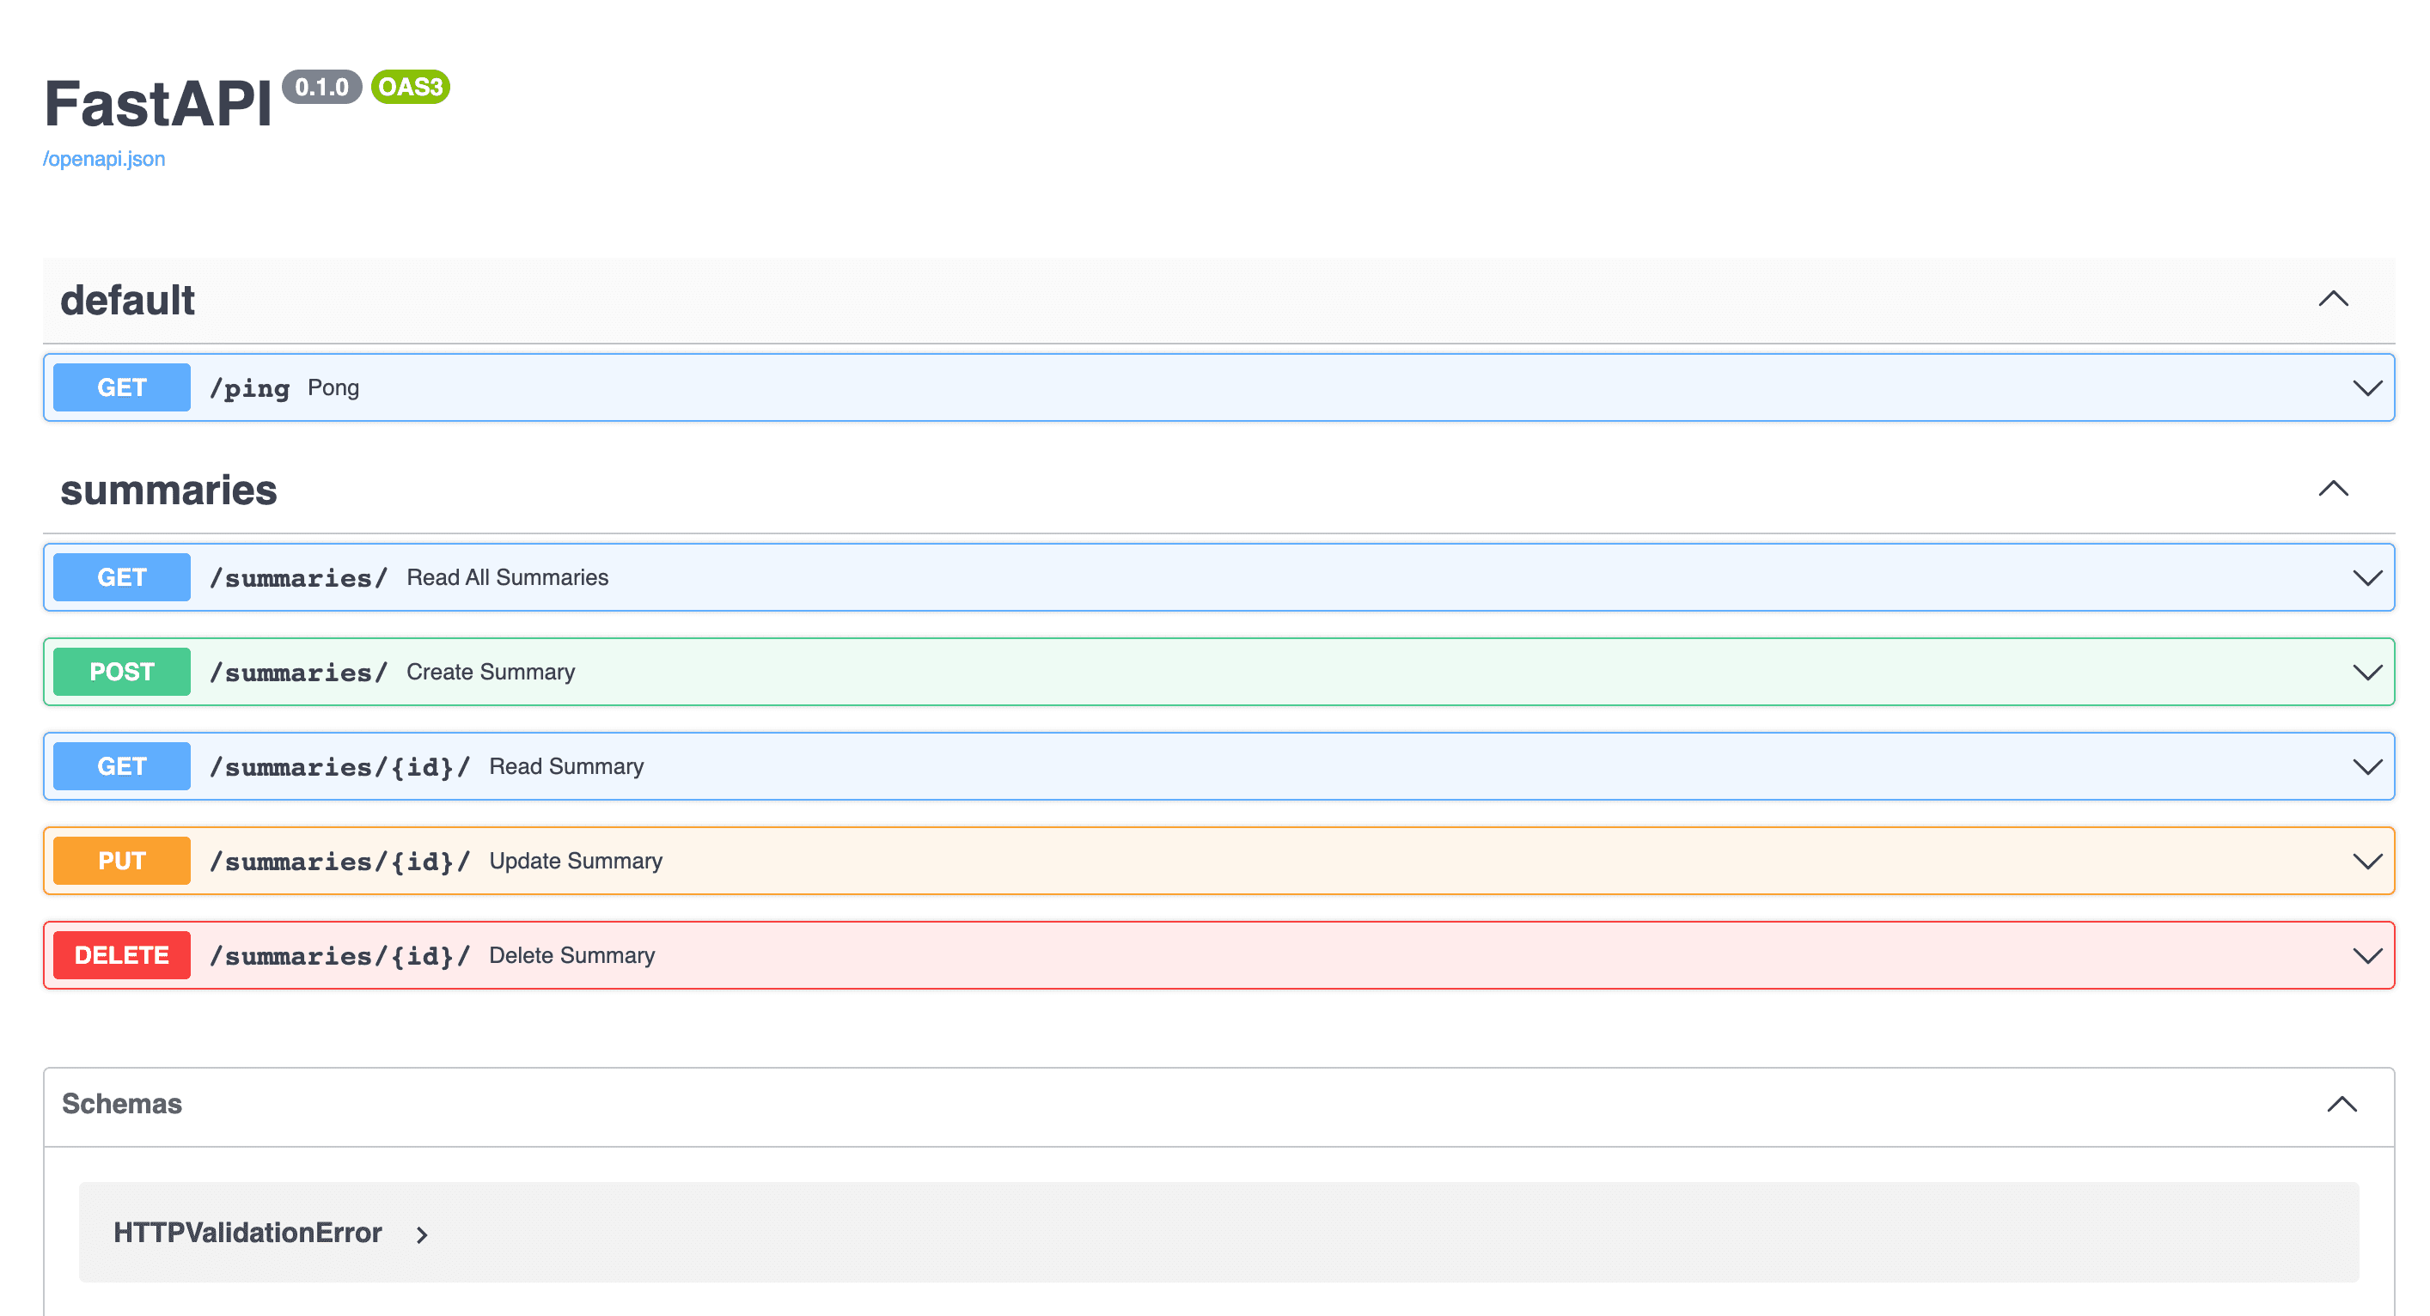Collapse the default section chevron
The width and height of the screenshot is (2430, 1316).
pos(2333,299)
